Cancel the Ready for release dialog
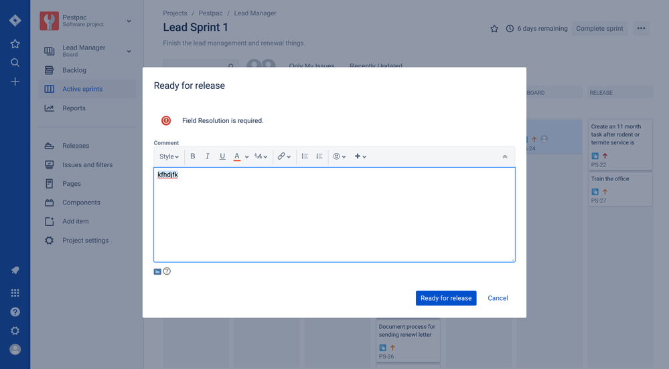Image resolution: width=669 pixels, height=369 pixels. coord(498,298)
